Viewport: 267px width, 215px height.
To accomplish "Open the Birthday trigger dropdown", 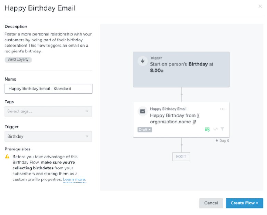I will [48, 136].
